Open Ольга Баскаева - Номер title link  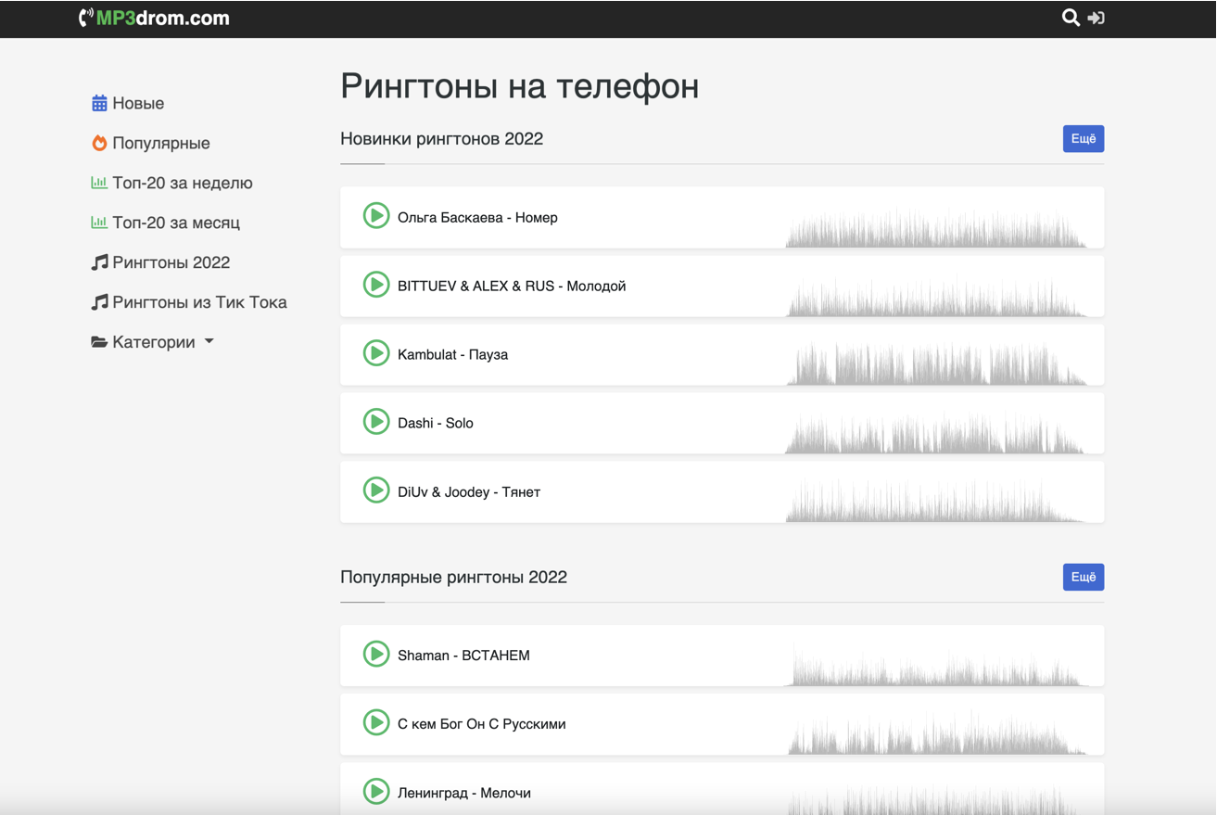pos(477,218)
